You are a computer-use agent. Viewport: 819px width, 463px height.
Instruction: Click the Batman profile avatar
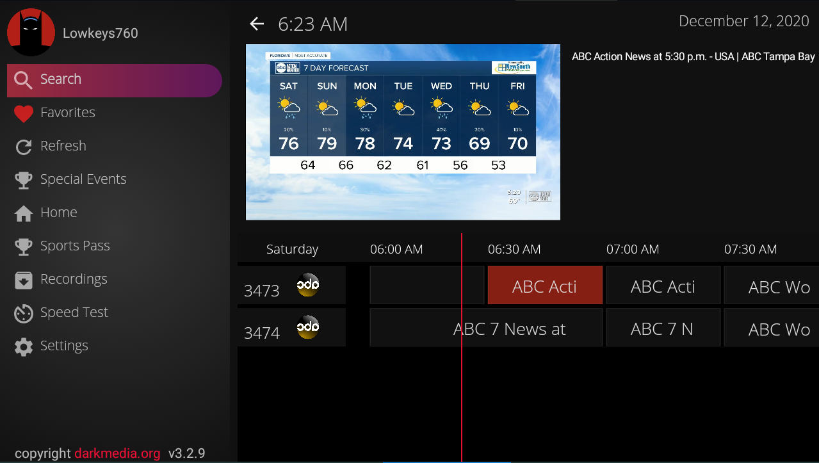point(31,32)
